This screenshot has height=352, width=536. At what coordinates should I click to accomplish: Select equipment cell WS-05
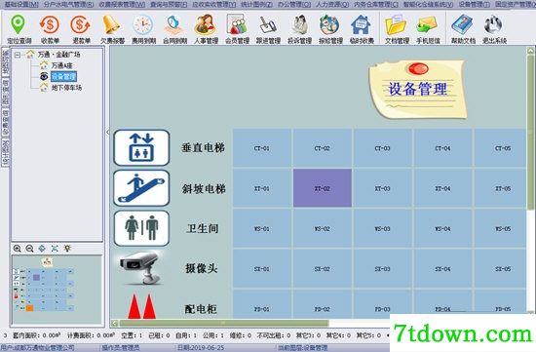pos(501,228)
